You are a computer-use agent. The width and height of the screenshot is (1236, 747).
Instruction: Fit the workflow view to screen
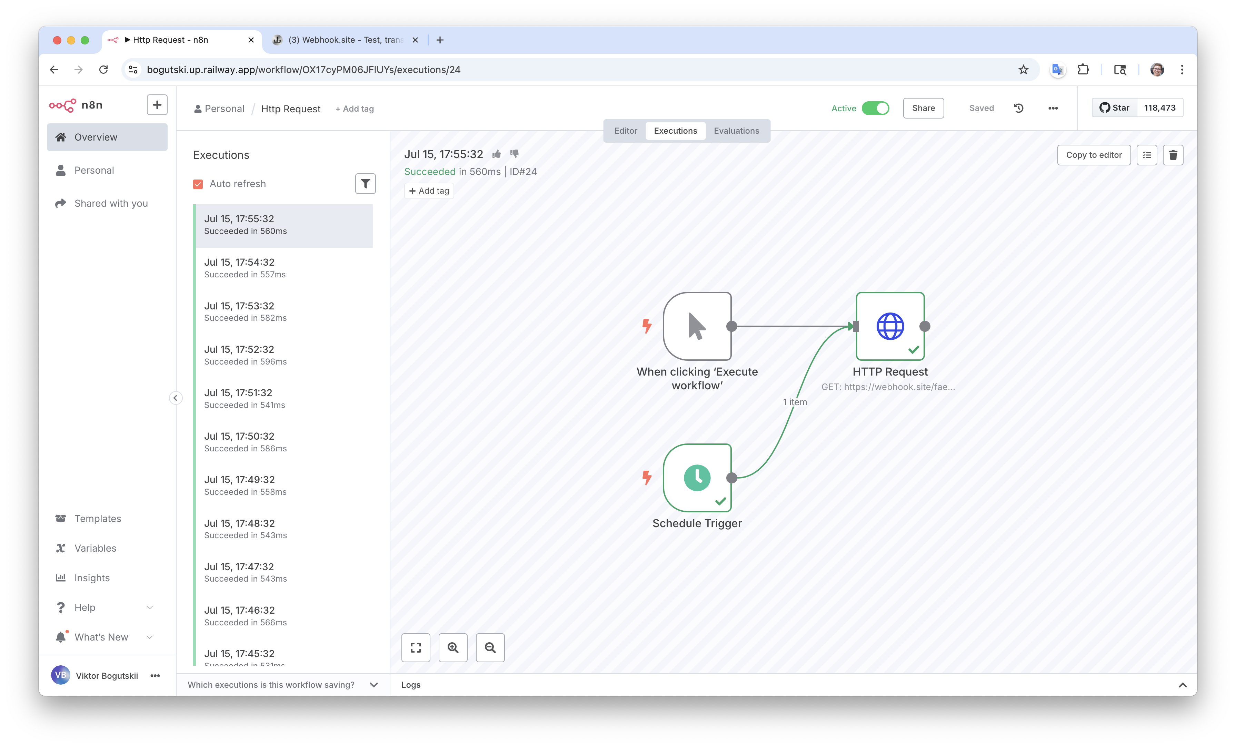(416, 648)
